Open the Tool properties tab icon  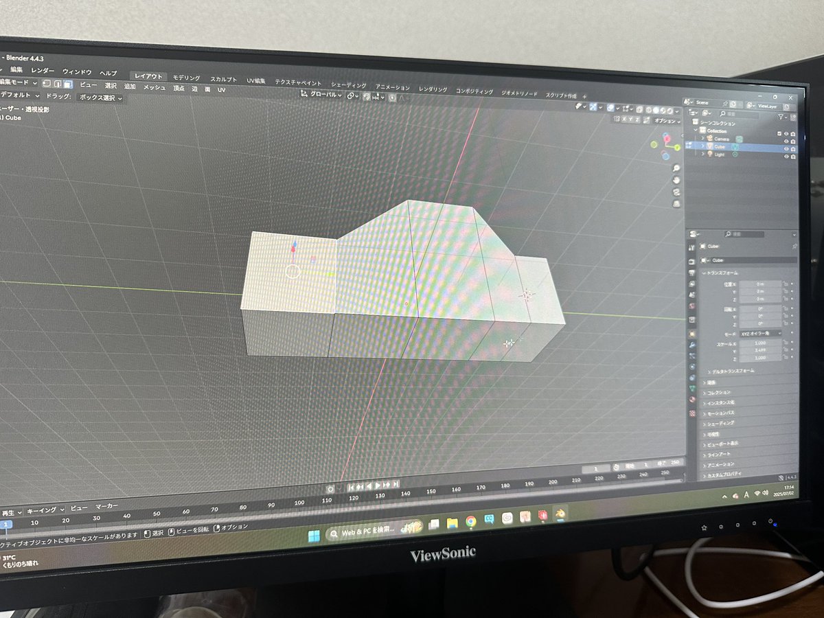691,247
